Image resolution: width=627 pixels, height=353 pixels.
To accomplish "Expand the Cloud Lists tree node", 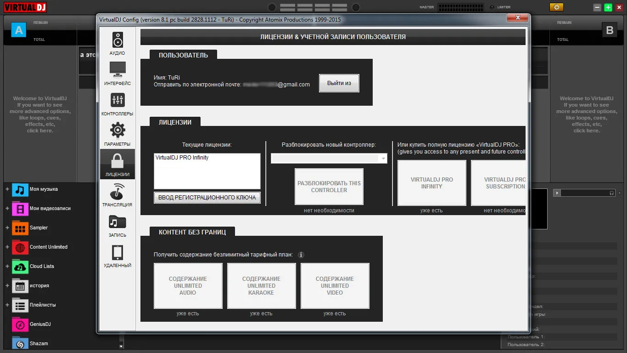I will [7, 267].
